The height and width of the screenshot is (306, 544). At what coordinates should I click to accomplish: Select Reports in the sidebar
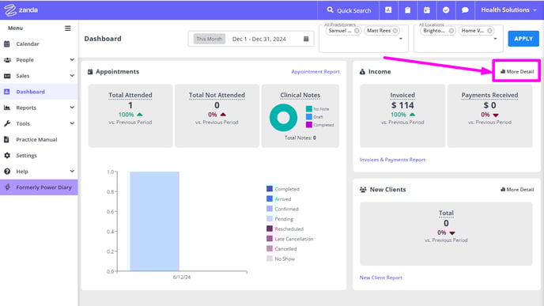pos(26,108)
